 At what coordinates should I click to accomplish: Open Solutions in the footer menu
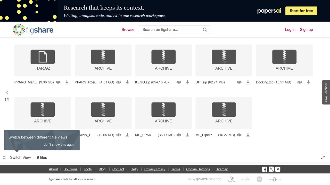[x=70, y=169]
